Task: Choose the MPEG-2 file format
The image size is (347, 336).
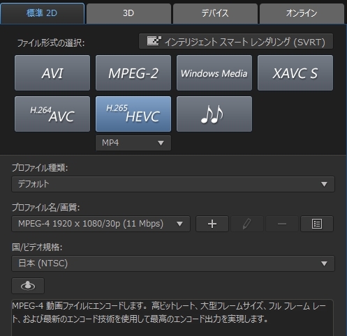Action: pyautogui.click(x=133, y=73)
